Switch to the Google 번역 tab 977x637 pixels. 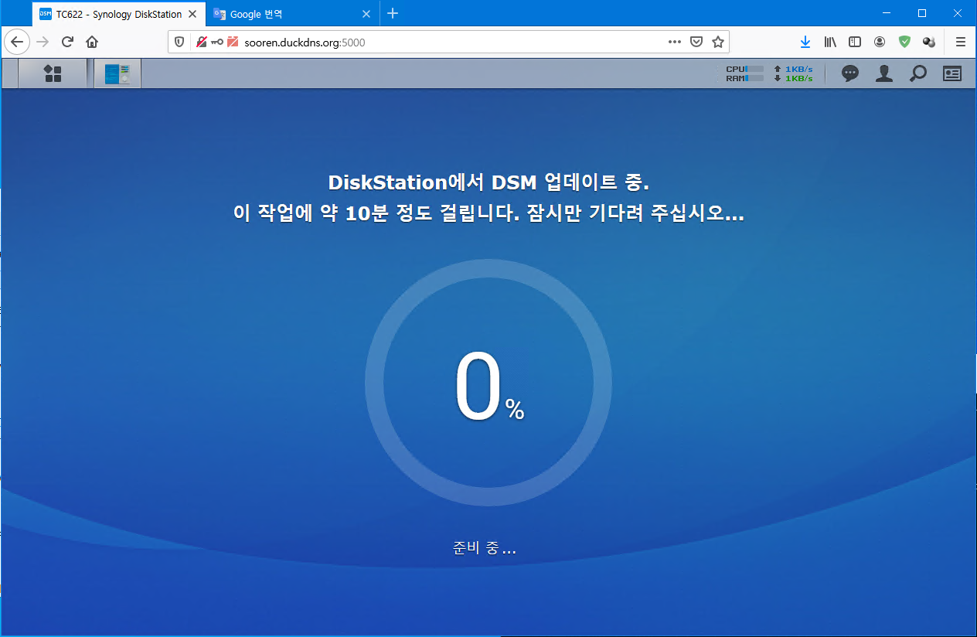(x=291, y=14)
